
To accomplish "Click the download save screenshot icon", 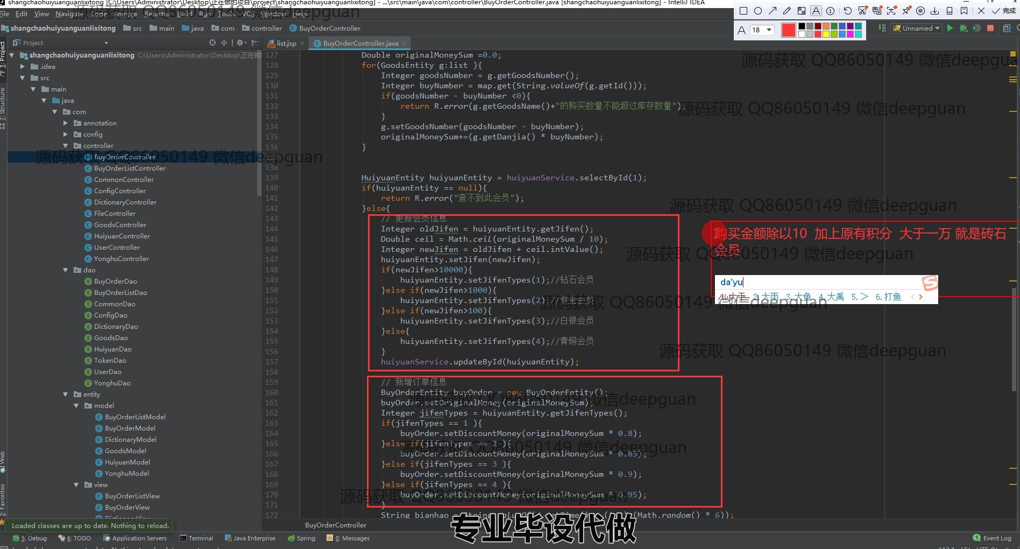I will [x=934, y=11].
